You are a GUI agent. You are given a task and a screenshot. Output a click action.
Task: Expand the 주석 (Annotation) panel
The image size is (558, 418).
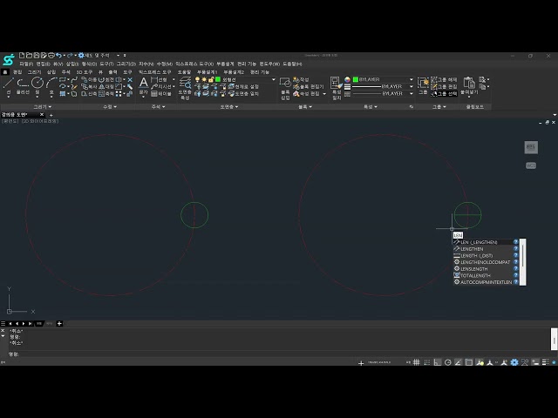coord(158,106)
